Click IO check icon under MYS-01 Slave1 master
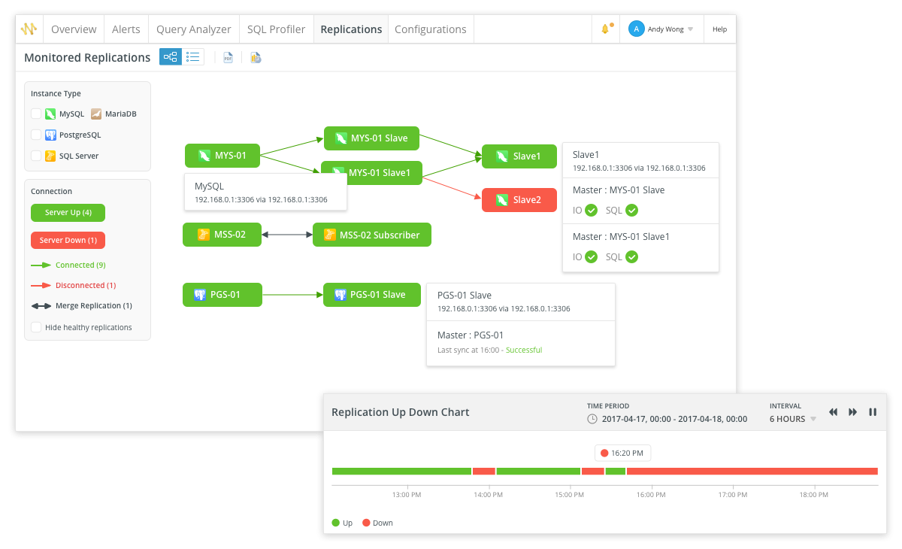 coord(592,257)
